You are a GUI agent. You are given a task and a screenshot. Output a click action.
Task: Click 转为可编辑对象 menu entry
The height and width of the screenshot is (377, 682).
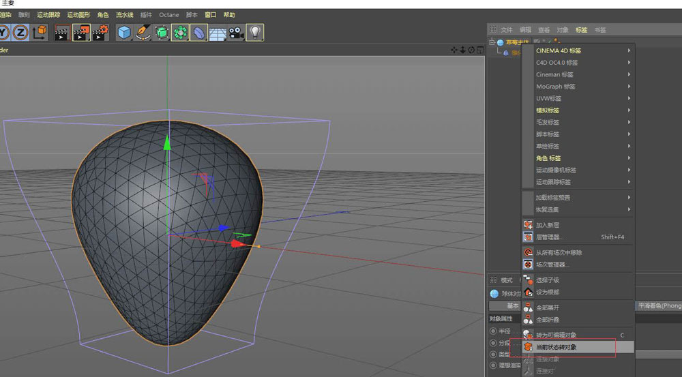pyautogui.click(x=556, y=335)
